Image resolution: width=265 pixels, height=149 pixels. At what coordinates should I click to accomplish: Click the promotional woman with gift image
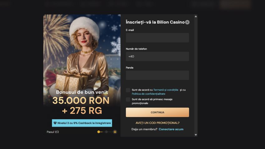coord(82,57)
